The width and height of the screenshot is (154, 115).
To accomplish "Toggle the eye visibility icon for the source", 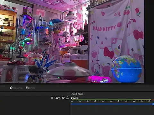I will click(x=63, y=98).
